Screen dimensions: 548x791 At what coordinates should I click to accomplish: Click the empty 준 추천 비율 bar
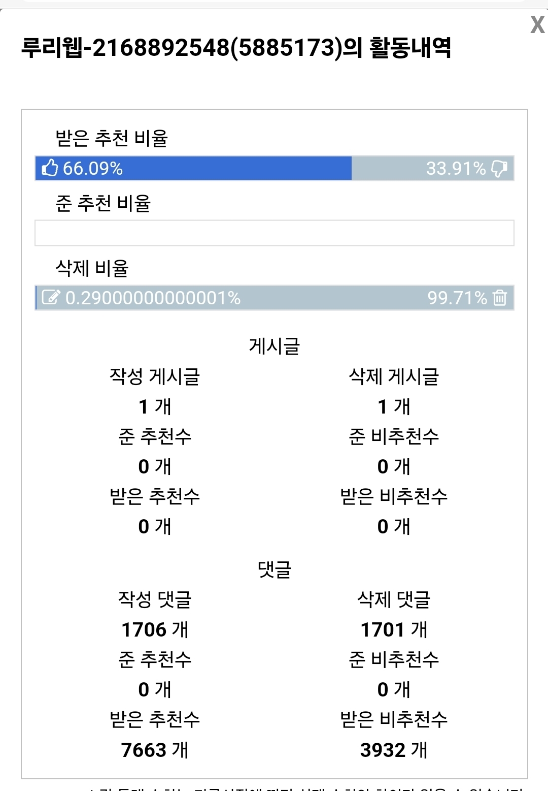274,233
